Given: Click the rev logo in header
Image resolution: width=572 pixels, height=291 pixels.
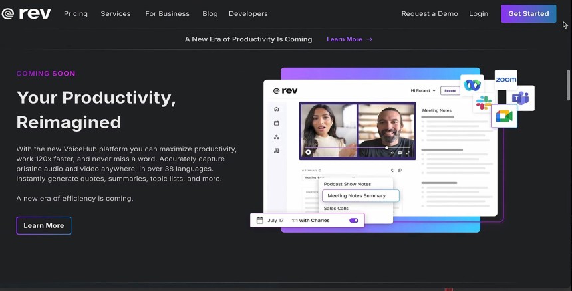Looking at the screenshot, I should pyautogui.click(x=26, y=13).
